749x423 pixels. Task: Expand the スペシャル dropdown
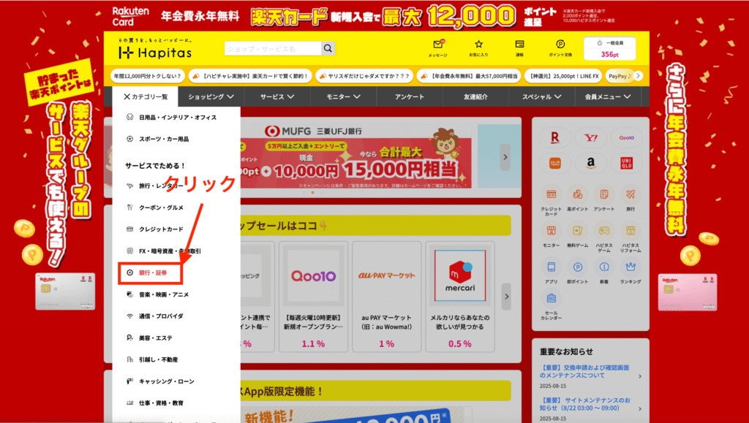click(x=541, y=97)
